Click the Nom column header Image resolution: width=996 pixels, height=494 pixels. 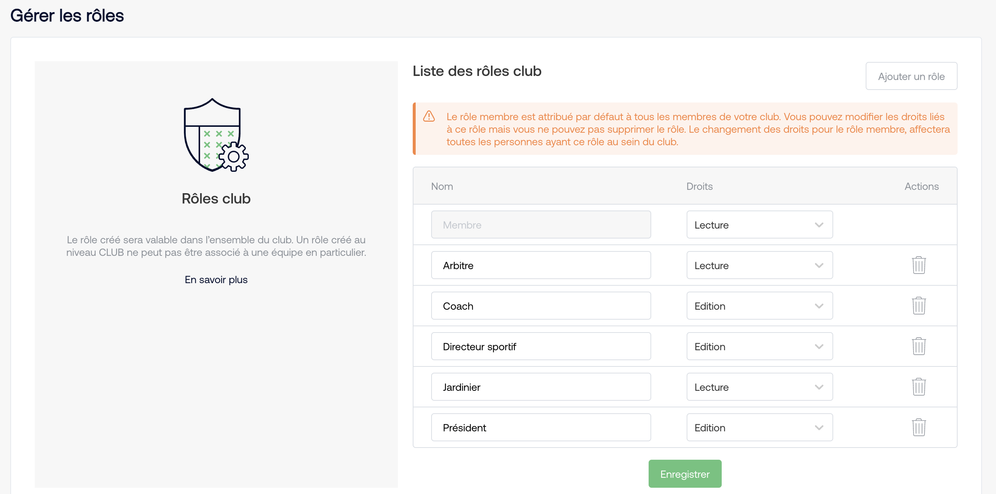[442, 186]
